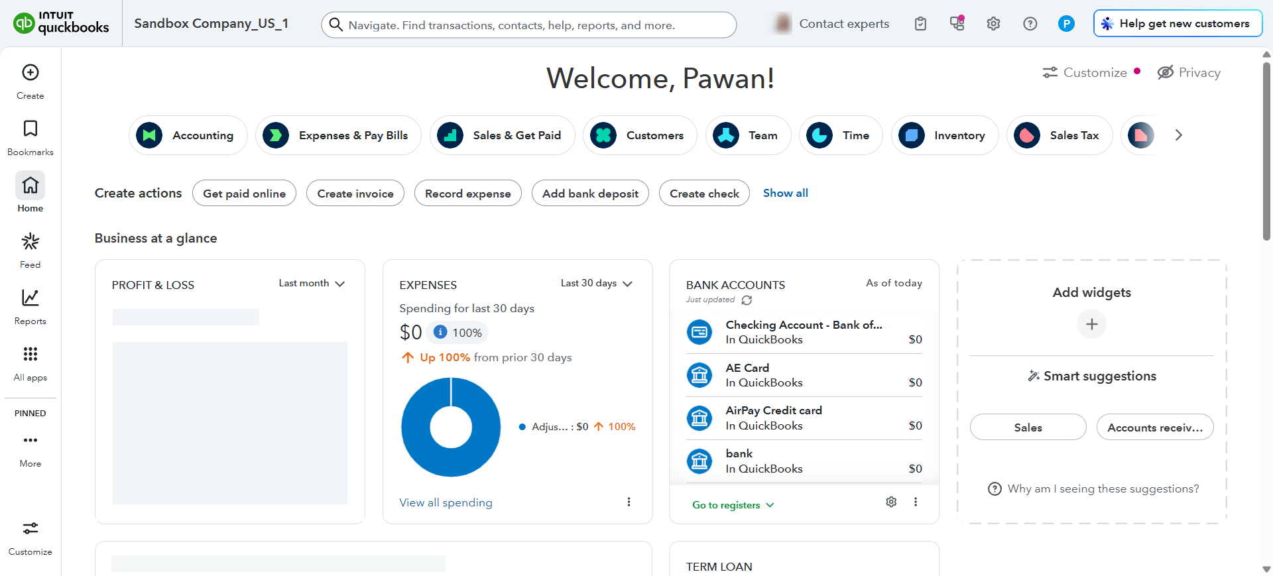
Task: Click the expenses donut chart
Action: pyautogui.click(x=451, y=427)
